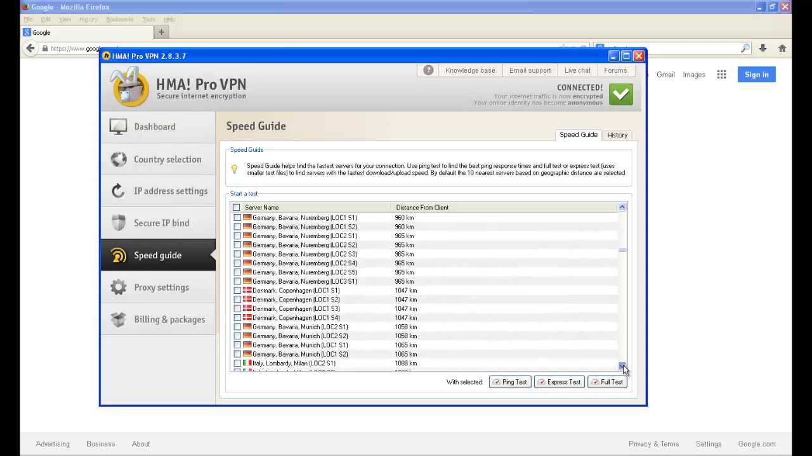Open Google.com footer link

pos(757,444)
